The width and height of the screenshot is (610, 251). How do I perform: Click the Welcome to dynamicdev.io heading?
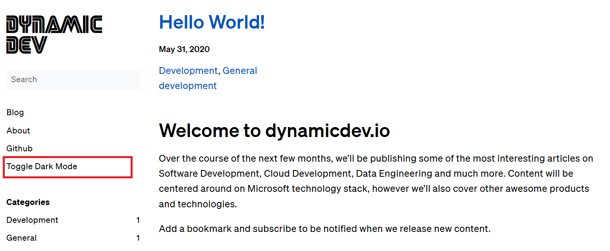[274, 130]
